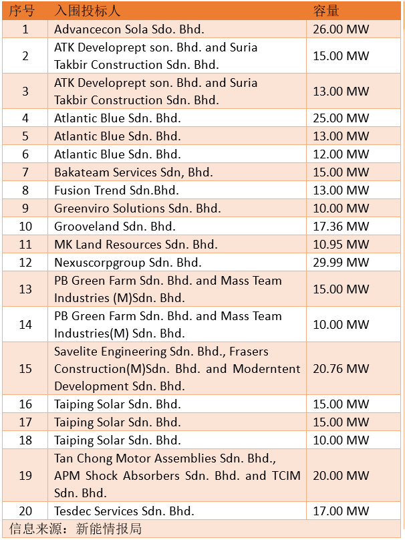Select the Atlantic Blue row with 25.00 MW
Image resolution: width=405 pixels, height=540 pixels.
tap(118, 118)
